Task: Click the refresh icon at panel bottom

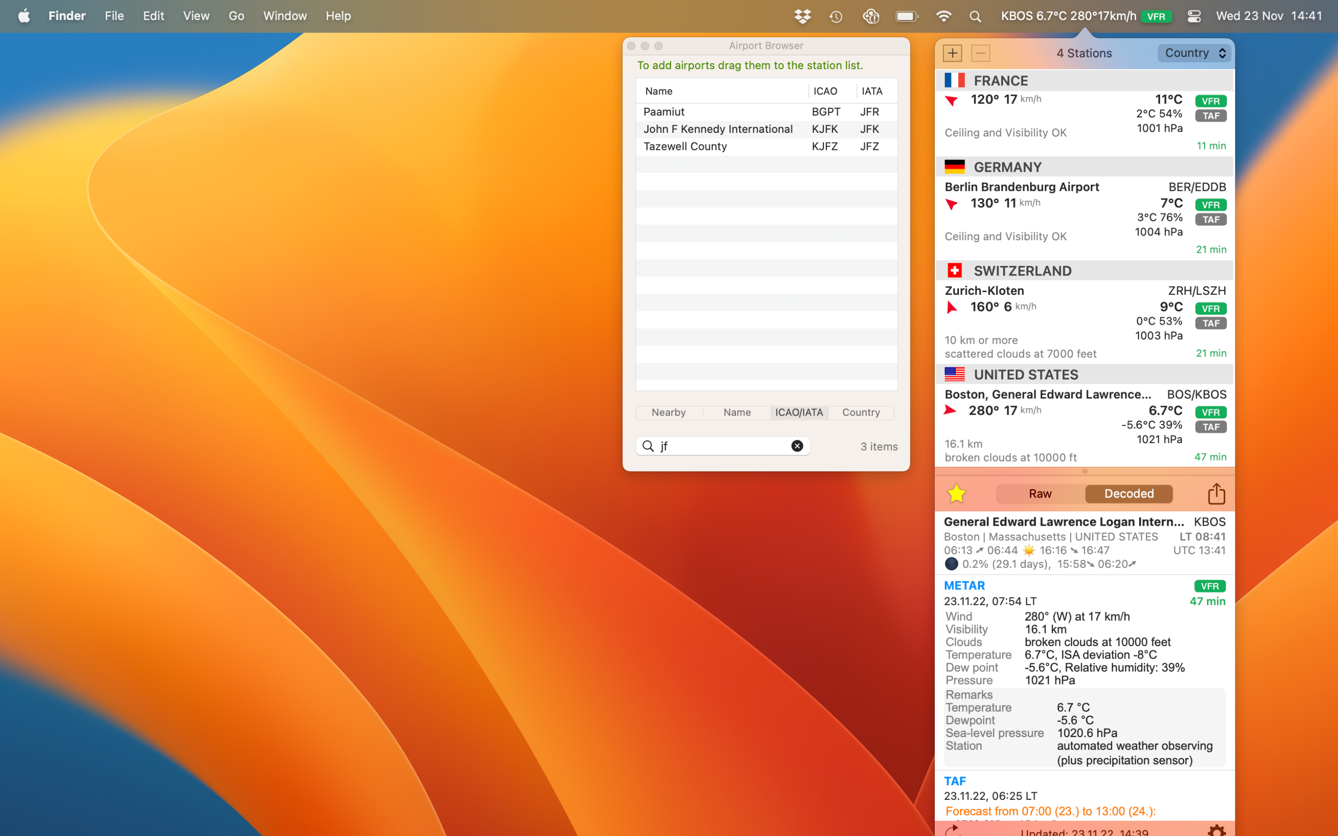Action: click(x=952, y=830)
